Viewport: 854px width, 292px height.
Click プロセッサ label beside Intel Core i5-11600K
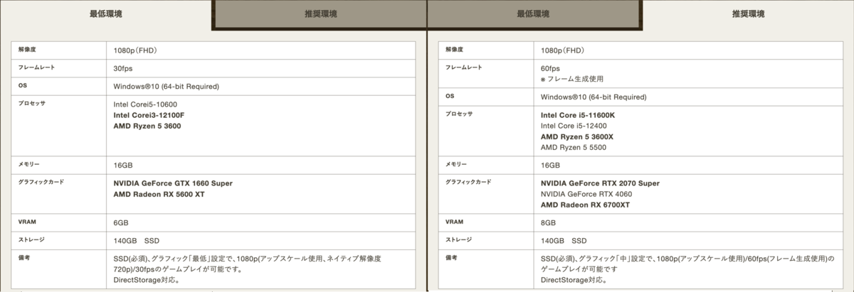point(458,114)
